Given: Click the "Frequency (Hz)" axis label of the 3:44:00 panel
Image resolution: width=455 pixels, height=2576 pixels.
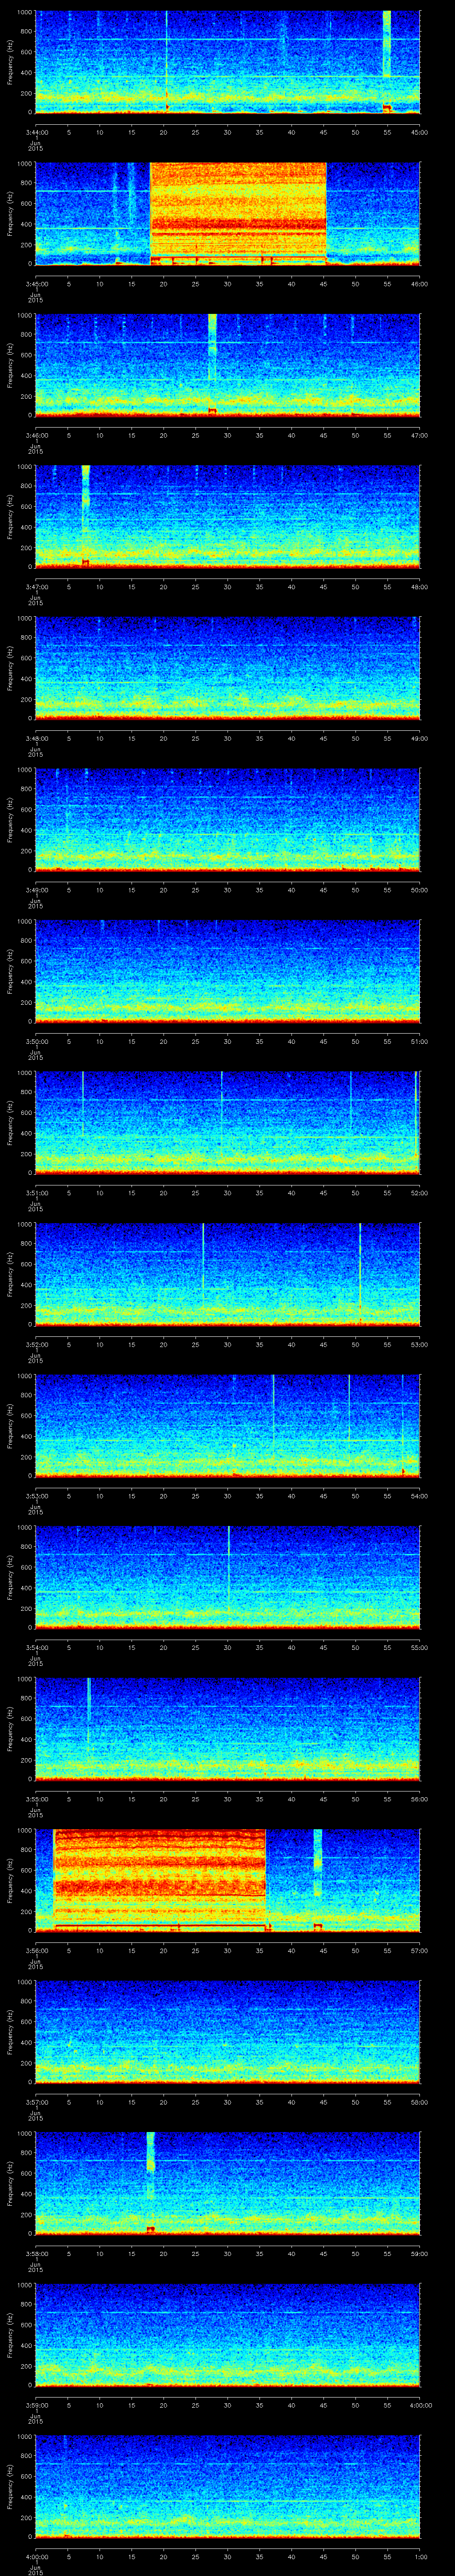Looking at the screenshot, I should pos(10,62).
